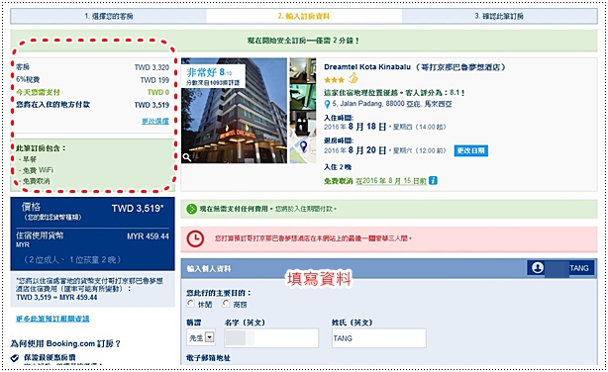Click the TWD 3,519* price in blue box
The width and height of the screenshot is (608, 372).
click(138, 209)
